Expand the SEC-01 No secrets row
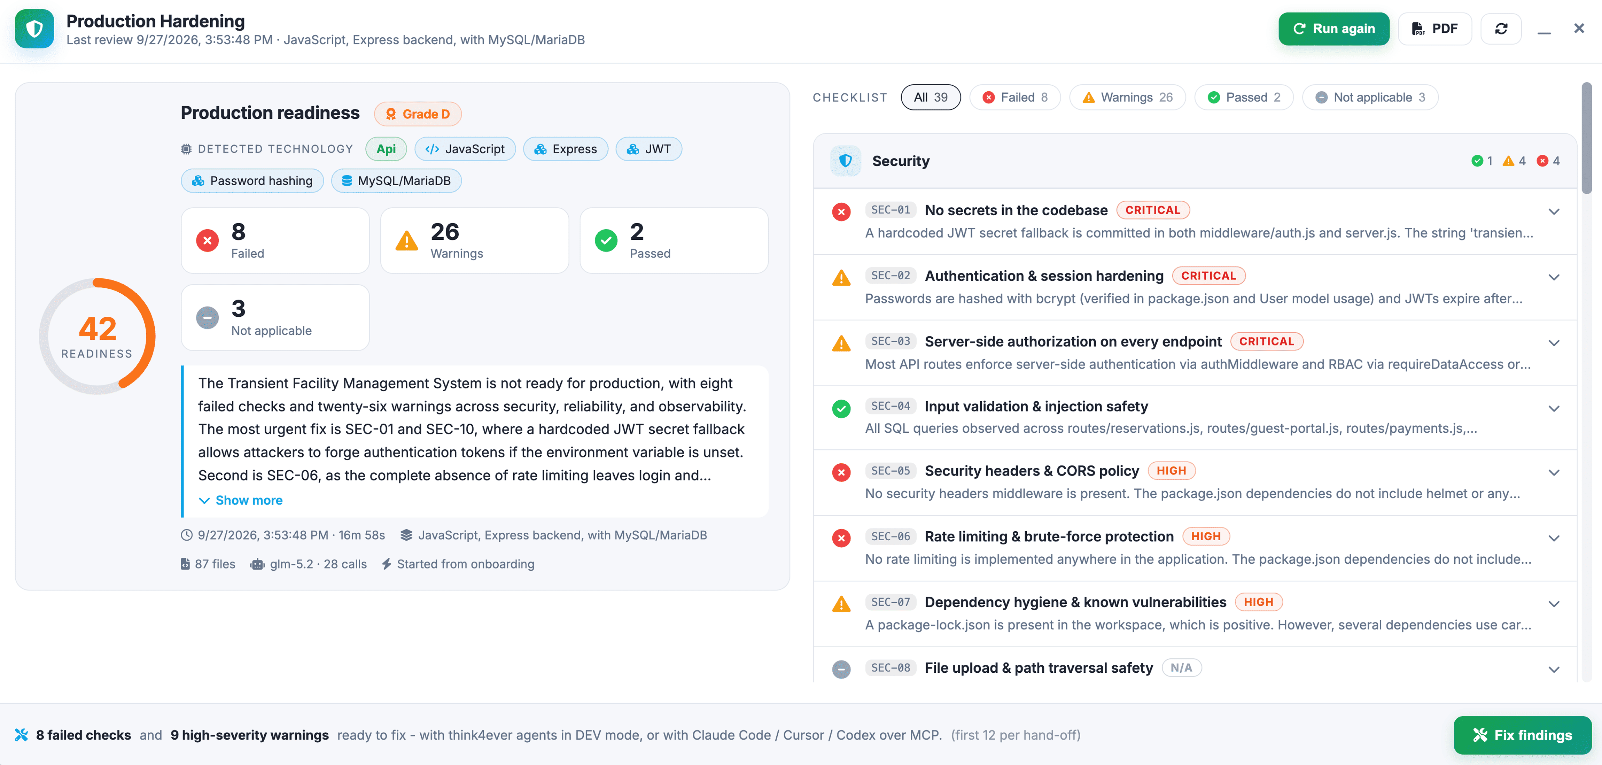This screenshot has width=1602, height=765. pyautogui.click(x=1554, y=211)
